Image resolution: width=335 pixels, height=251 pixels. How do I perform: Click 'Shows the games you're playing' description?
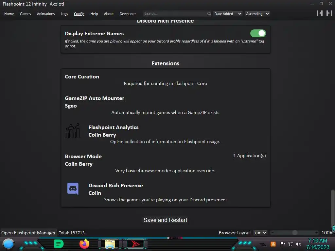tap(165, 200)
